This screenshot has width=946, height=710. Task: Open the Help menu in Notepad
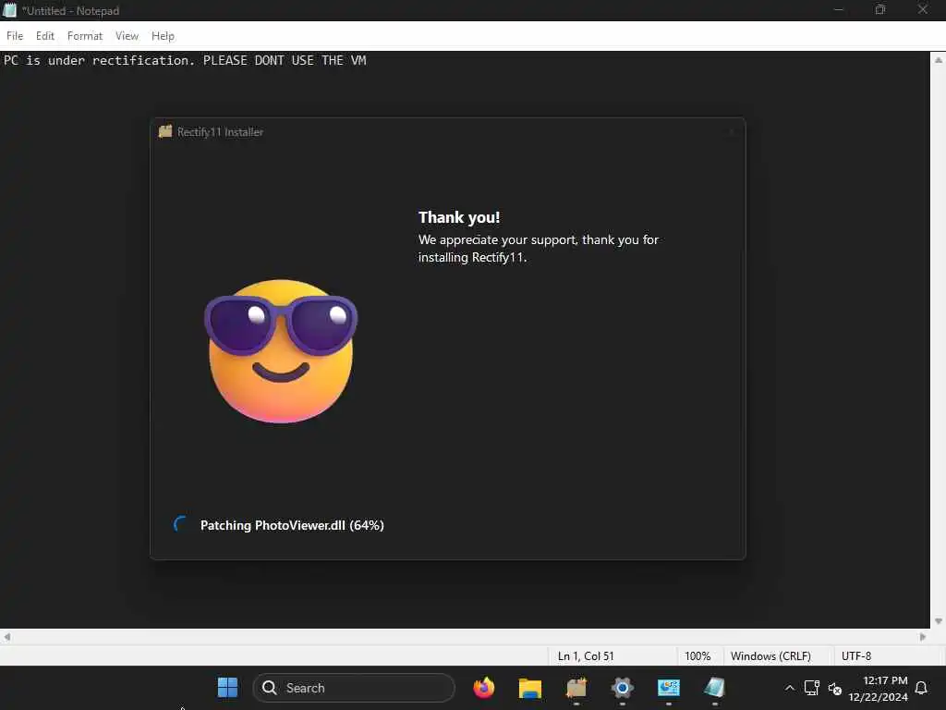point(163,36)
